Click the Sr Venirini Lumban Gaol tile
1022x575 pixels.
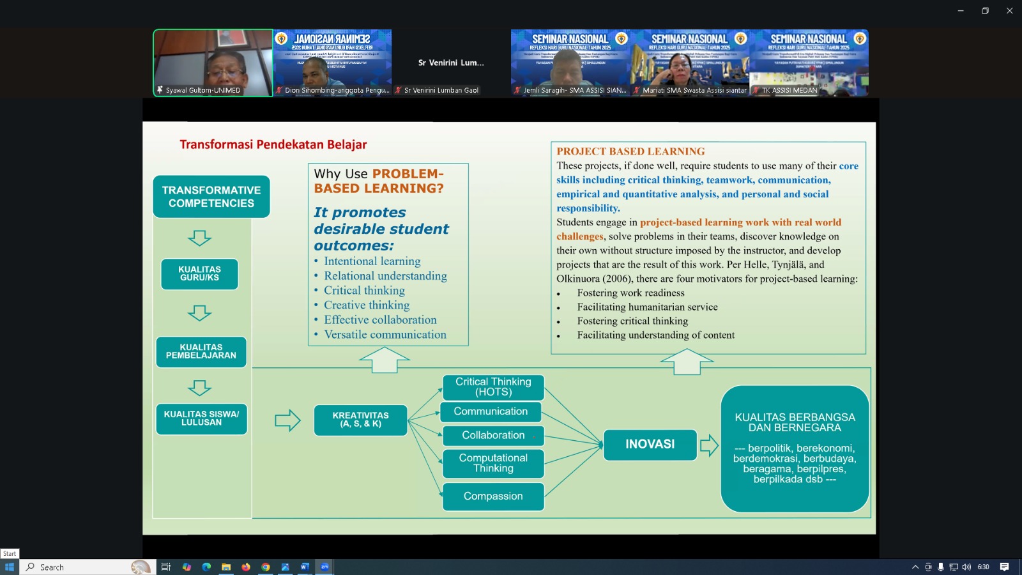(451, 63)
